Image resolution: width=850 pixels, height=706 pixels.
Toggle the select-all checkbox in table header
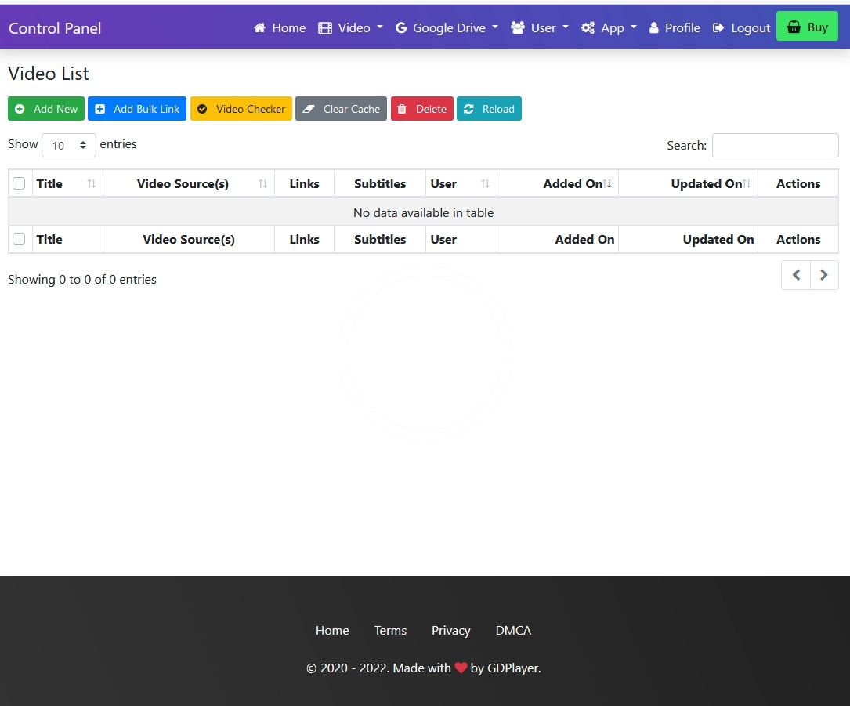[19, 183]
